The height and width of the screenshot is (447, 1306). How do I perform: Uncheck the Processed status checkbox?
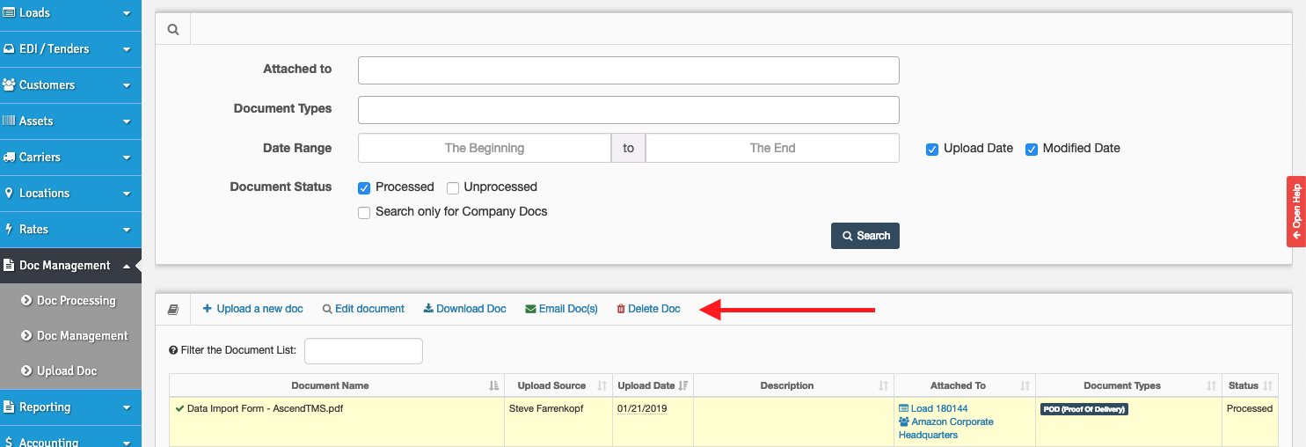click(x=364, y=187)
